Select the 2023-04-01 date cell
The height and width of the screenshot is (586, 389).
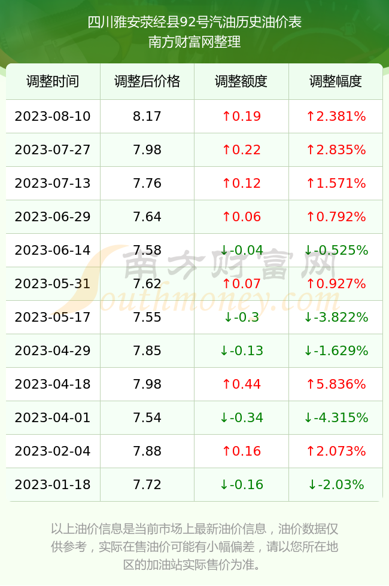(53, 417)
